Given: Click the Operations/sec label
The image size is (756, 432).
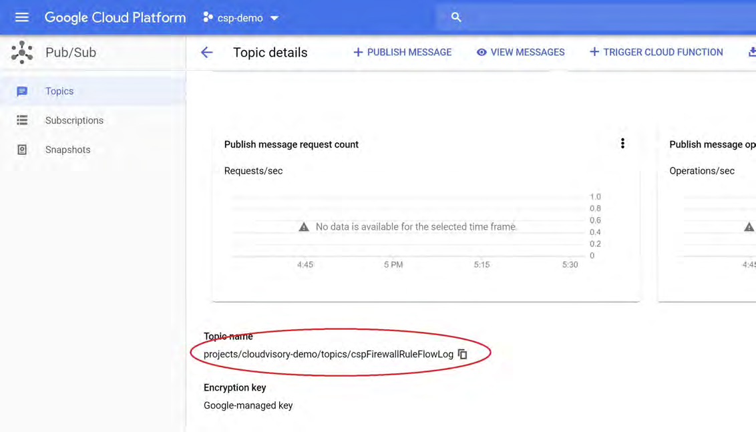Looking at the screenshot, I should [701, 171].
